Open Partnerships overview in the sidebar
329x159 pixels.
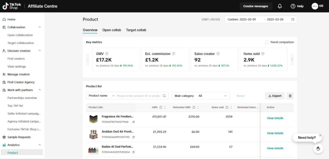coord(22,98)
